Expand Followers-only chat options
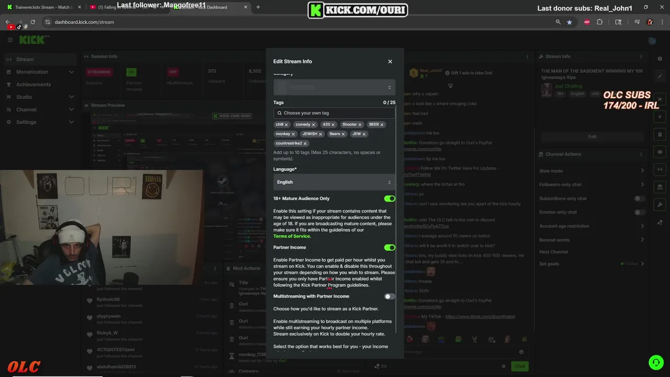 [x=592, y=184]
